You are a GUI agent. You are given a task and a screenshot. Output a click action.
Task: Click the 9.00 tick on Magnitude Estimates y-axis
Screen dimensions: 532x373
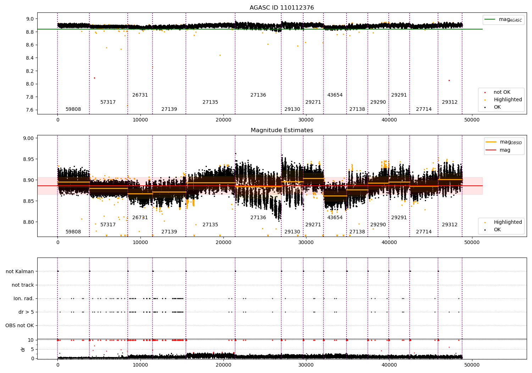click(x=28, y=139)
